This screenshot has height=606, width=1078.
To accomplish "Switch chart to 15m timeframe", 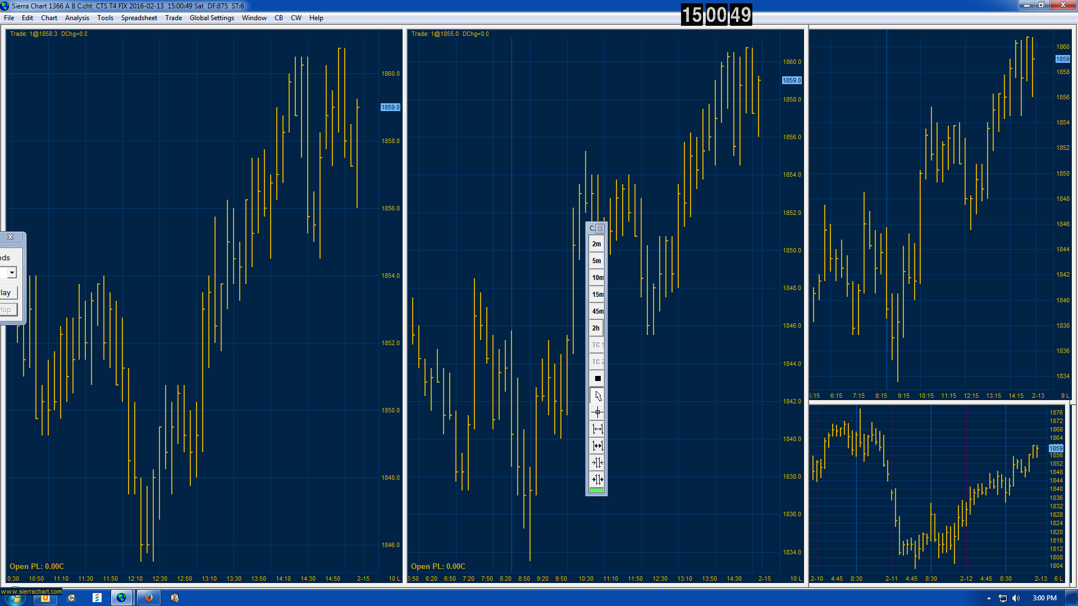I will click(x=597, y=295).
